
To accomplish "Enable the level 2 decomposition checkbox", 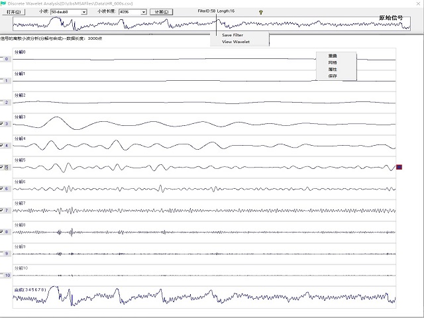I will (x=1, y=102).
